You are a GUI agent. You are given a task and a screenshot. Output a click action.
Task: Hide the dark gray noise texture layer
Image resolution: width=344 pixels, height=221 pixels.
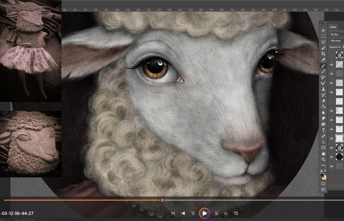coord(332,74)
